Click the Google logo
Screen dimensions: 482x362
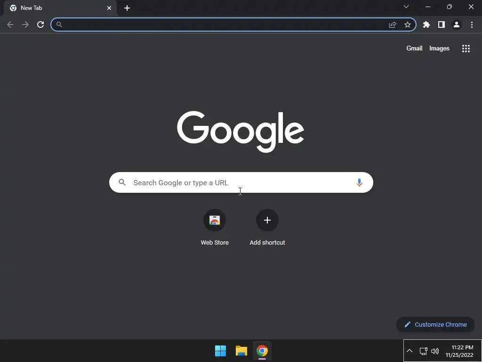[241, 132]
